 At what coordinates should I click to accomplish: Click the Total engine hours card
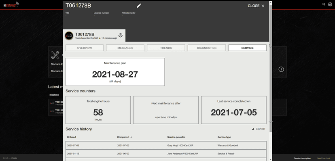click(x=98, y=110)
